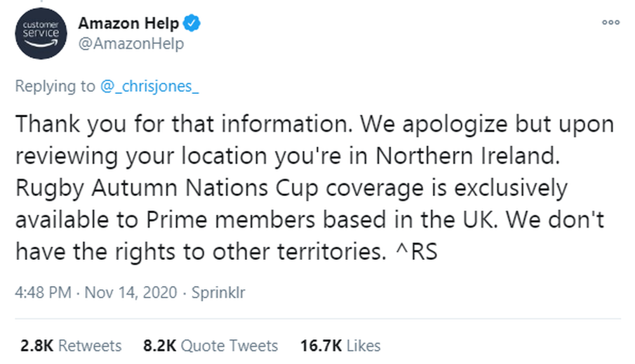Click the Amazon smile arrow logo
Image resolution: width=635 pixels, height=364 pixels.
click(41, 43)
